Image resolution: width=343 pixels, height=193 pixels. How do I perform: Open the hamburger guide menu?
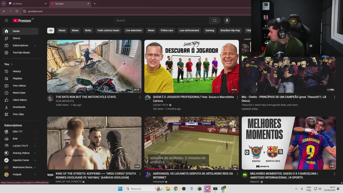(6, 21)
